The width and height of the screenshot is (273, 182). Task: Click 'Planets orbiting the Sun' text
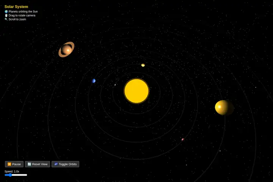click(23, 11)
